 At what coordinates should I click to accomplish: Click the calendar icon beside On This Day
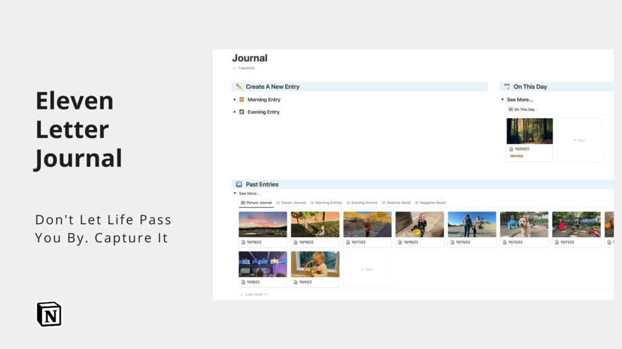point(507,86)
